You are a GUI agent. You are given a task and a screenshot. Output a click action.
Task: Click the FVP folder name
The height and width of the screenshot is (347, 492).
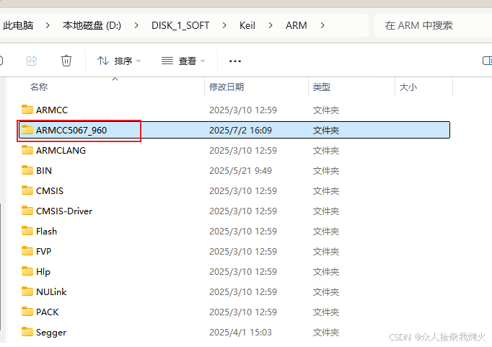43,251
